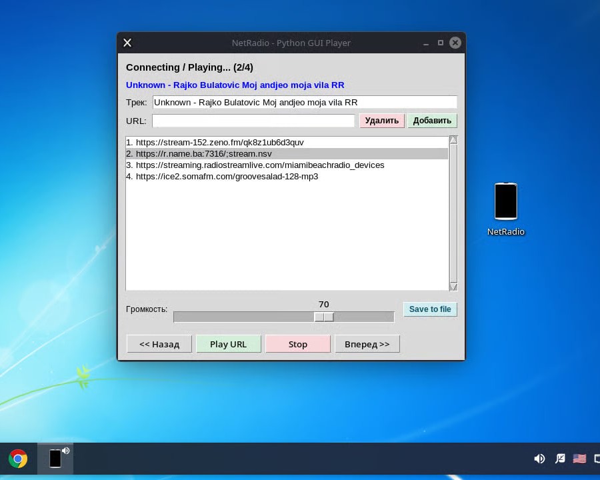Minimize the NetRadio window

click(x=426, y=43)
